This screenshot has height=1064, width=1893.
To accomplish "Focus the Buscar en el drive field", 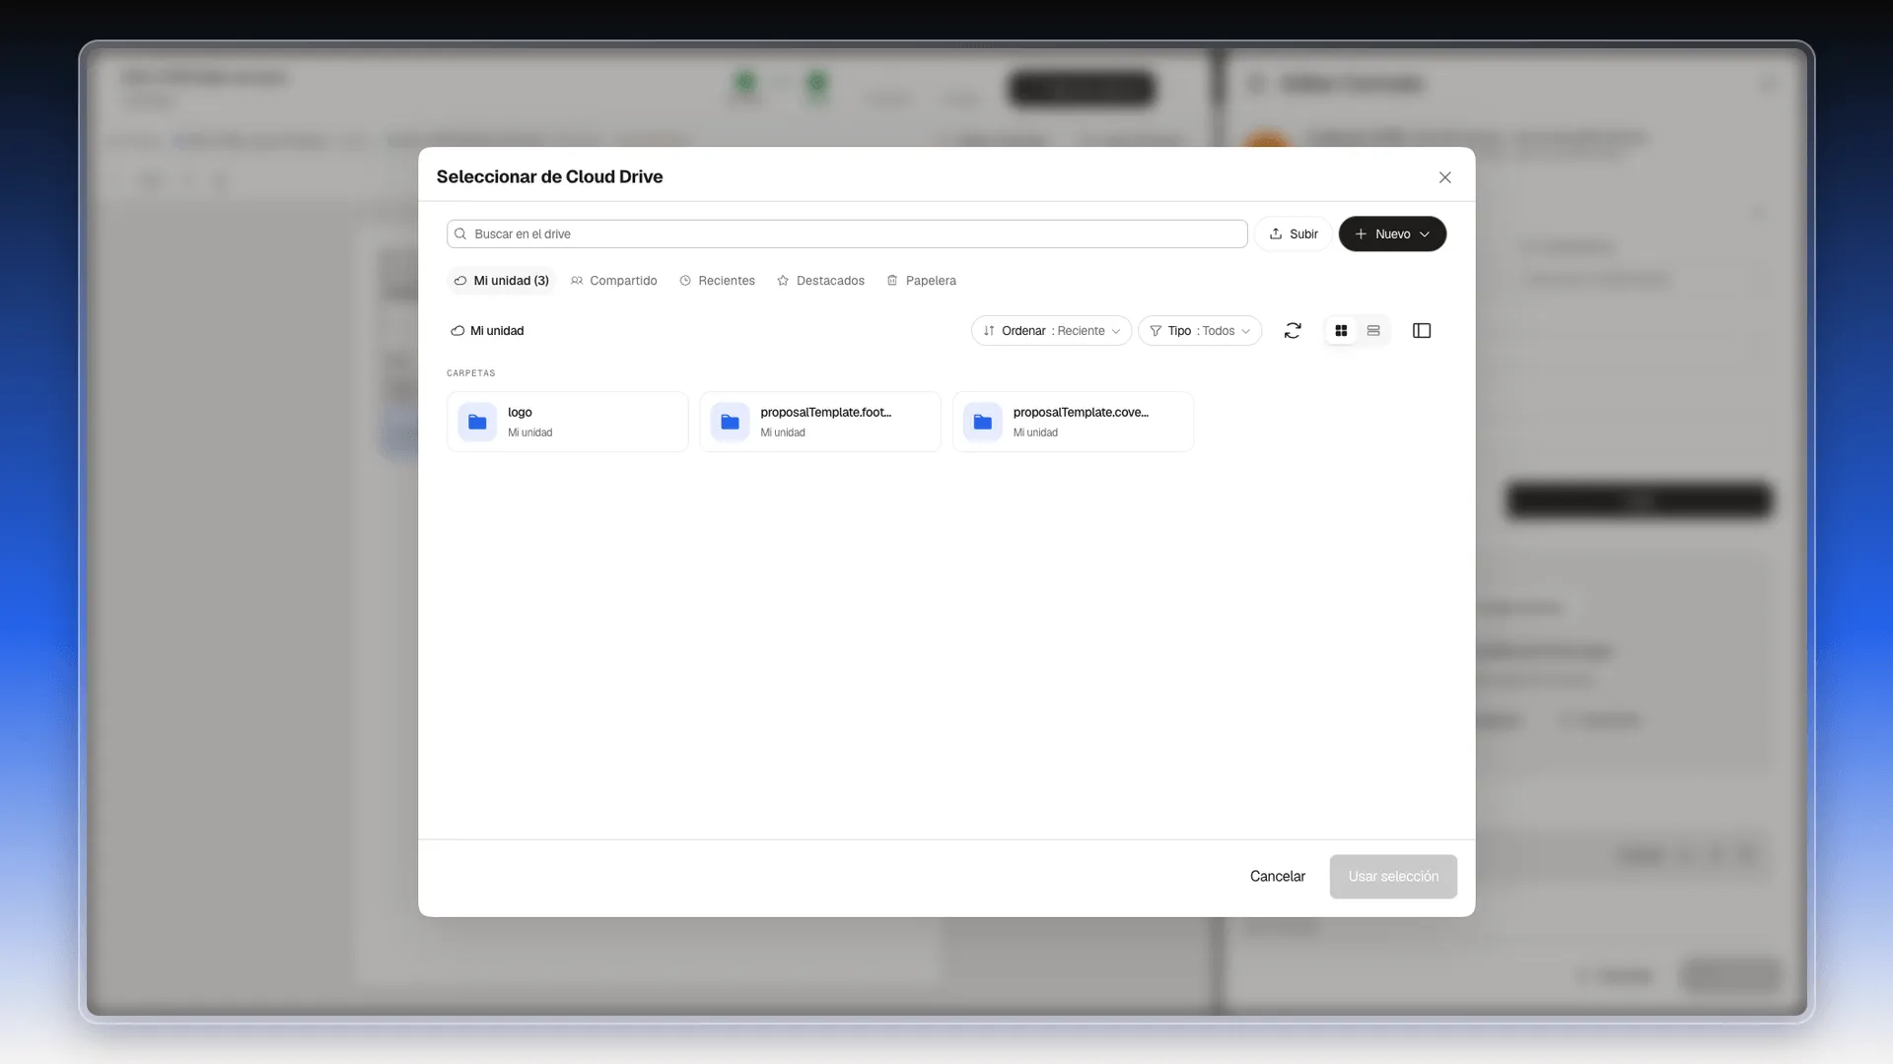I will coord(847,234).
